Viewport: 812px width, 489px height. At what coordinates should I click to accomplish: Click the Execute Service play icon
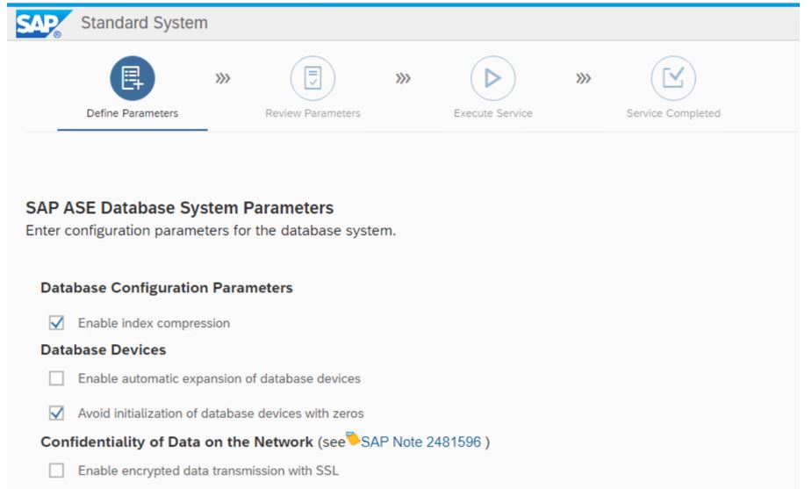(x=493, y=78)
